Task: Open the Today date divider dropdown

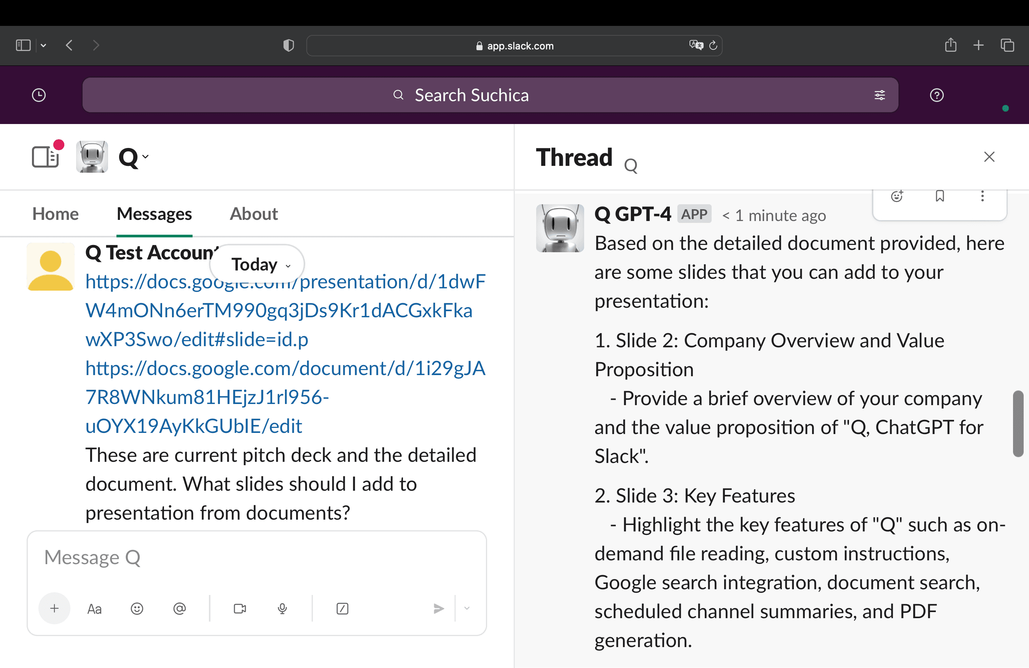Action: point(257,264)
